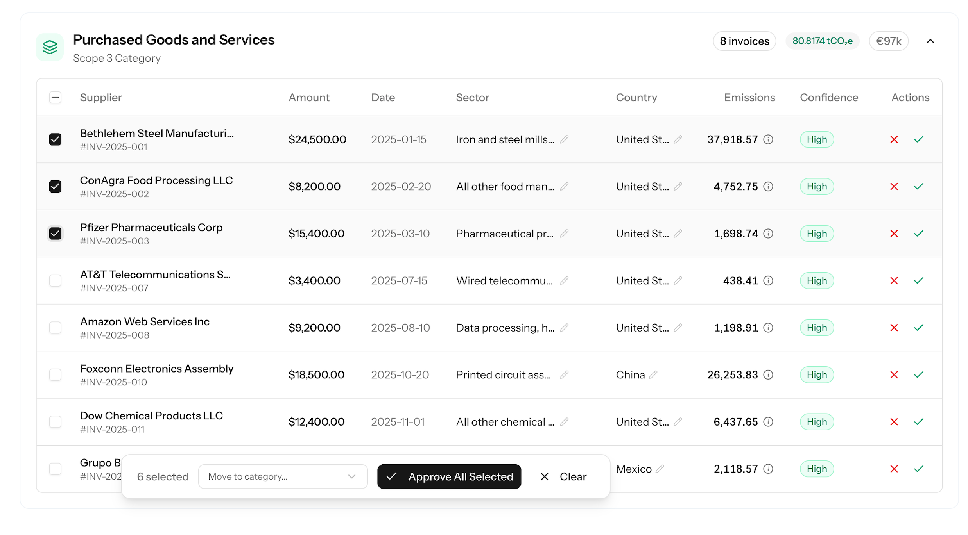
Task: Edit country for Bethlehem Steel row
Action: click(678, 139)
